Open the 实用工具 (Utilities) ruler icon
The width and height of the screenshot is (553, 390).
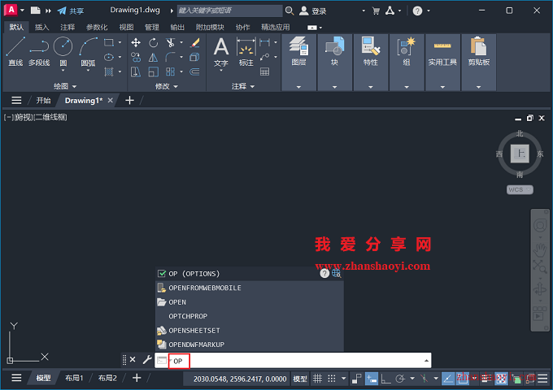pos(442,50)
